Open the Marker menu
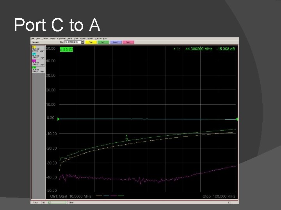The image size is (281, 210). [x=83, y=38]
